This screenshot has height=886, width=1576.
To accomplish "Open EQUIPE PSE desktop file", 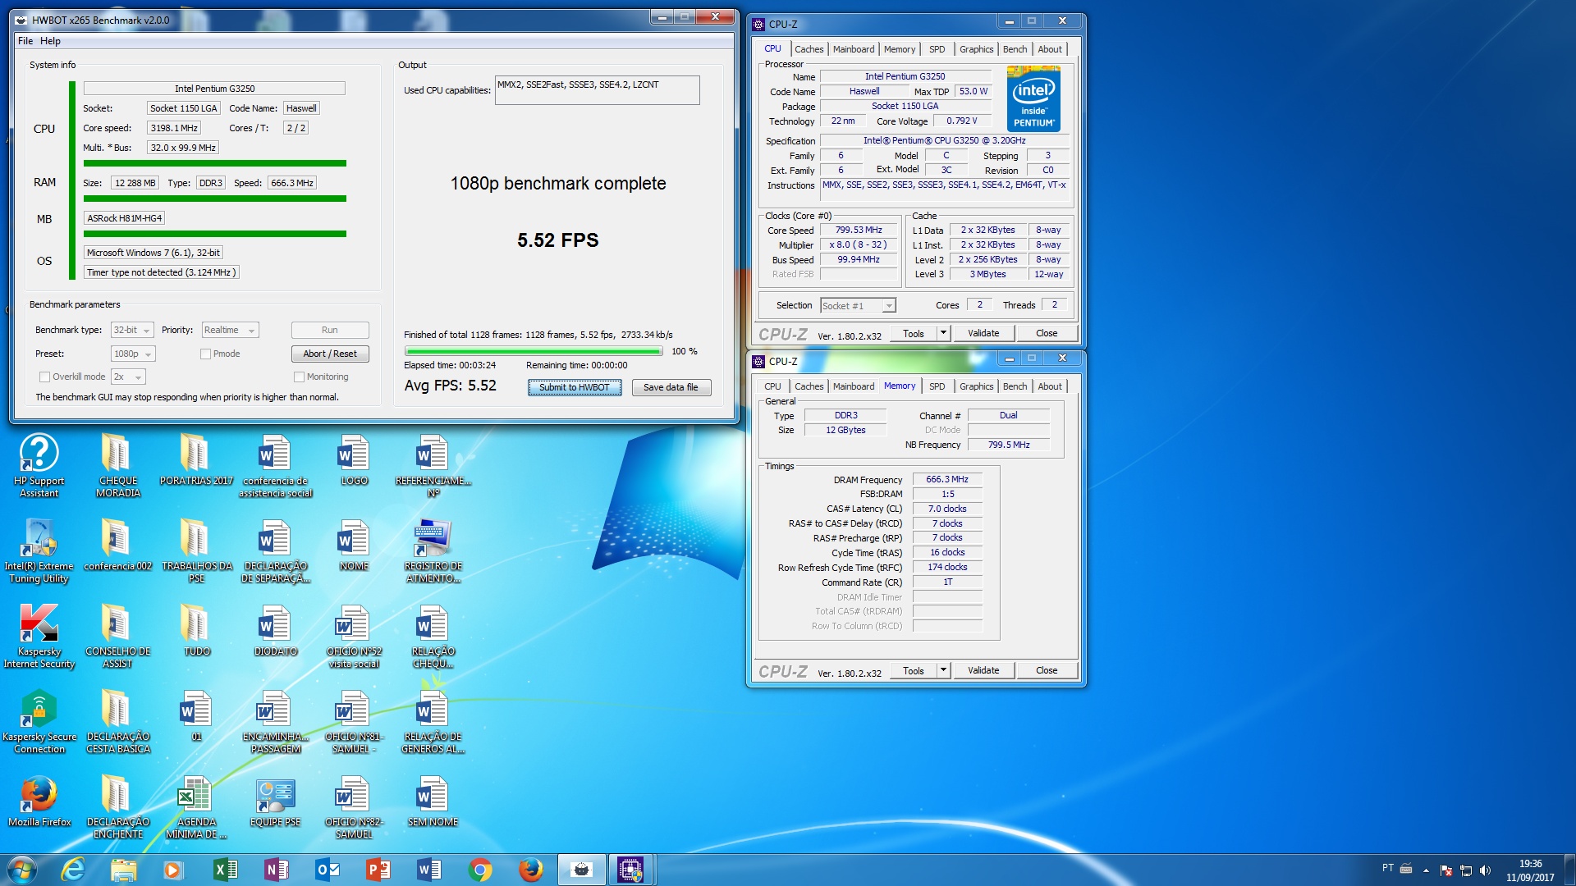I will (x=275, y=801).
